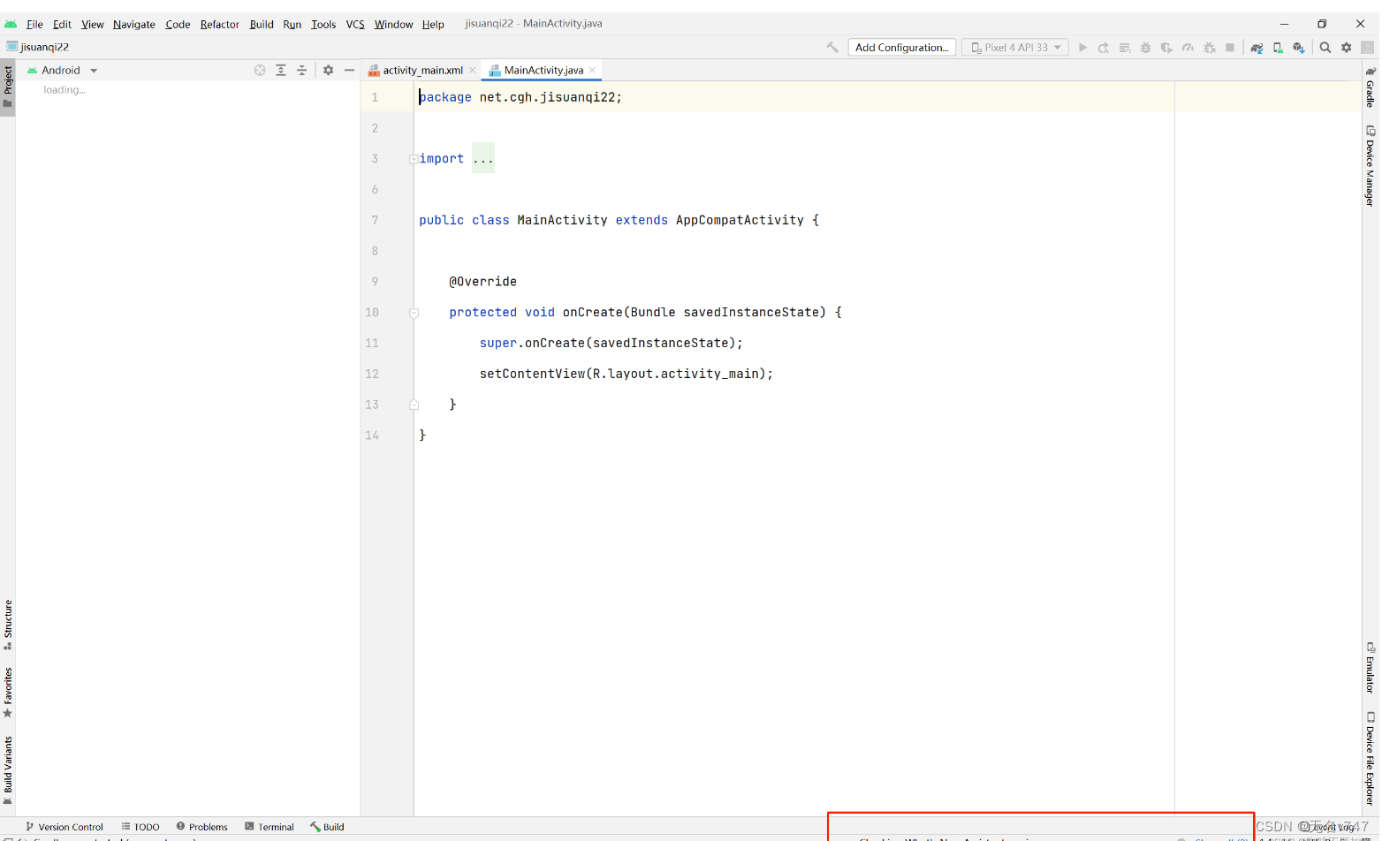Open the Problems tool window
This screenshot has width=1382, height=841.
click(201, 827)
